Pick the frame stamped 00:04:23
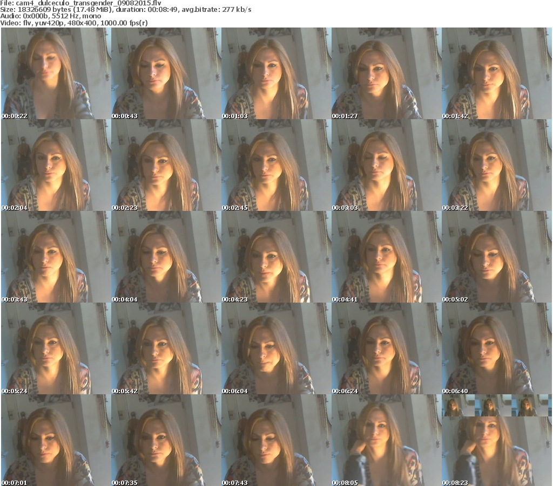The image size is (553, 486). pos(276,257)
